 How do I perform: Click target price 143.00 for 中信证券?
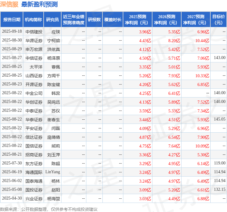point(220,58)
